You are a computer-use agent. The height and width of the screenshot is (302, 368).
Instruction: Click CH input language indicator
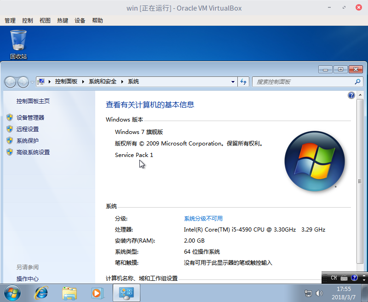tap(334, 278)
